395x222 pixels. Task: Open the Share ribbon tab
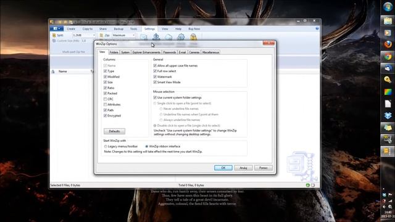[x=103, y=29]
